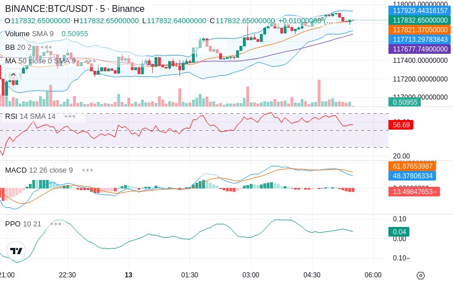Select the PPO 10 21 legend
This screenshot has height=283, width=453.
click(23, 224)
